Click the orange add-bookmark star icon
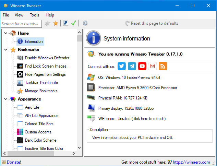The image size is (217, 166). pos(56,23)
